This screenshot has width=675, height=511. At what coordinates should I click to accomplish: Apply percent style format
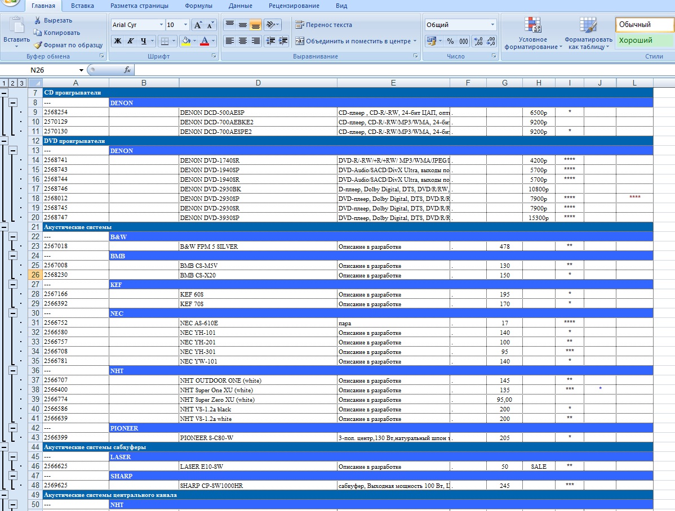(450, 41)
